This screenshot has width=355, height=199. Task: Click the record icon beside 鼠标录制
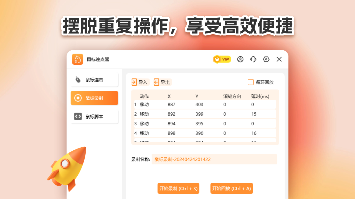(78, 98)
